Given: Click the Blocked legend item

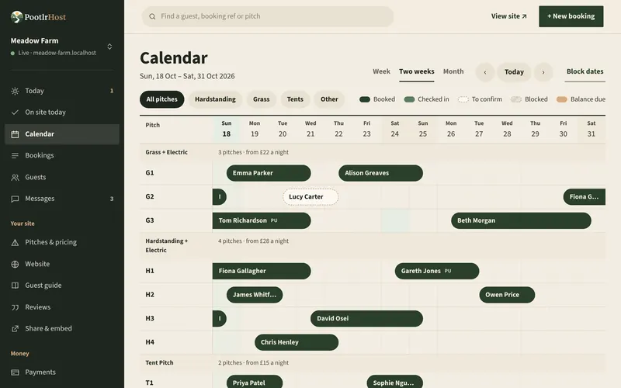Looking at the screenshot, I should [x=529, y=99].
